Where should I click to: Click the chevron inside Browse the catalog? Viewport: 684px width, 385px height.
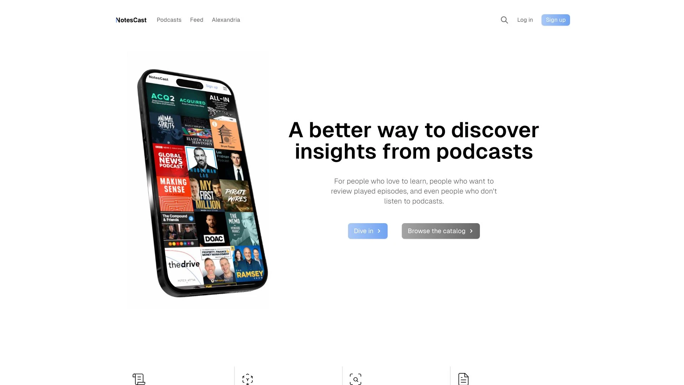click(471, 231)
